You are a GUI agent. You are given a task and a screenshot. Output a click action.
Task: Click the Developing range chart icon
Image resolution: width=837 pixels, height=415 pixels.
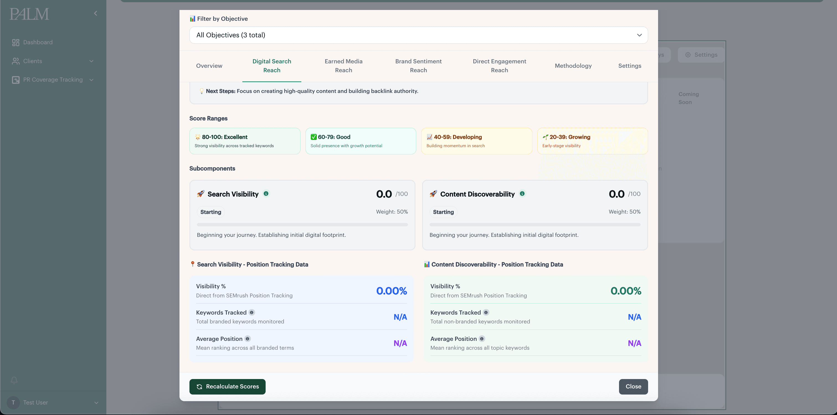click(430, 137)
